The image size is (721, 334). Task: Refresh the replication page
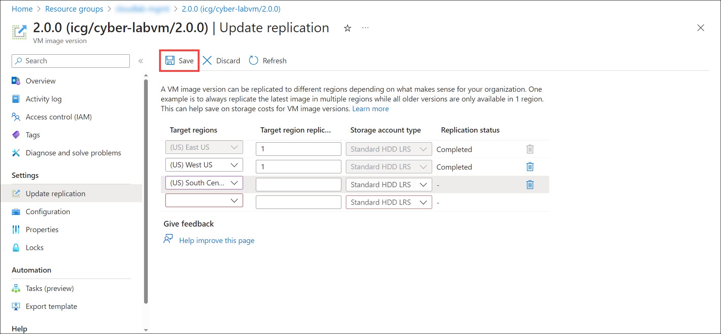coord(268,61)
